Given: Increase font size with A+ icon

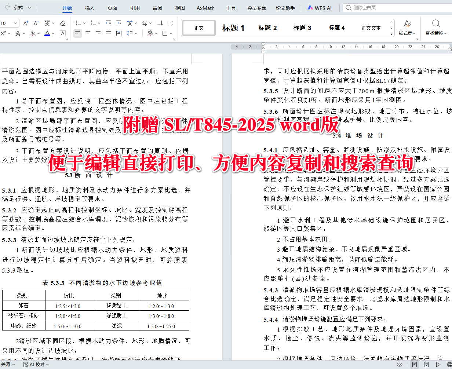Looking at the screenshot, I should pyautogui.click(x=26, y=23).
